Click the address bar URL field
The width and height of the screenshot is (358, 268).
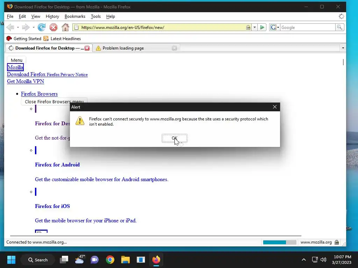click(162, 27)
